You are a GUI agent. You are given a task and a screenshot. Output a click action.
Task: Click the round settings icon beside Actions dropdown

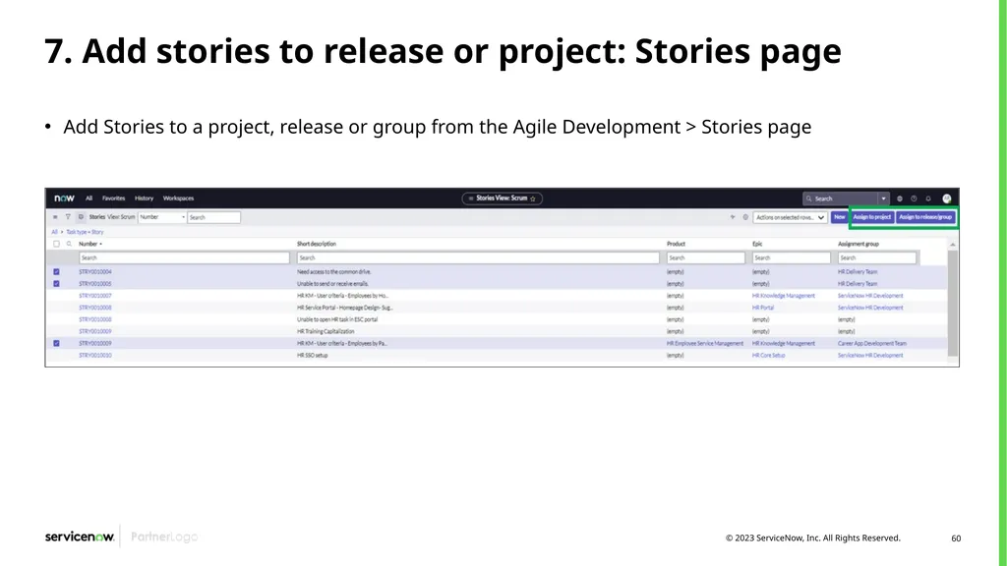coord(745,217)
